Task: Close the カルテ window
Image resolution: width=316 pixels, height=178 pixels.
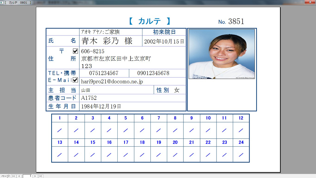Action: [x=310, y=2]
